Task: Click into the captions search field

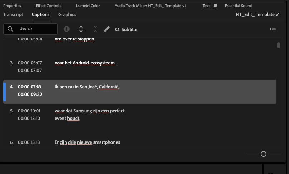Action: [36, 29]
